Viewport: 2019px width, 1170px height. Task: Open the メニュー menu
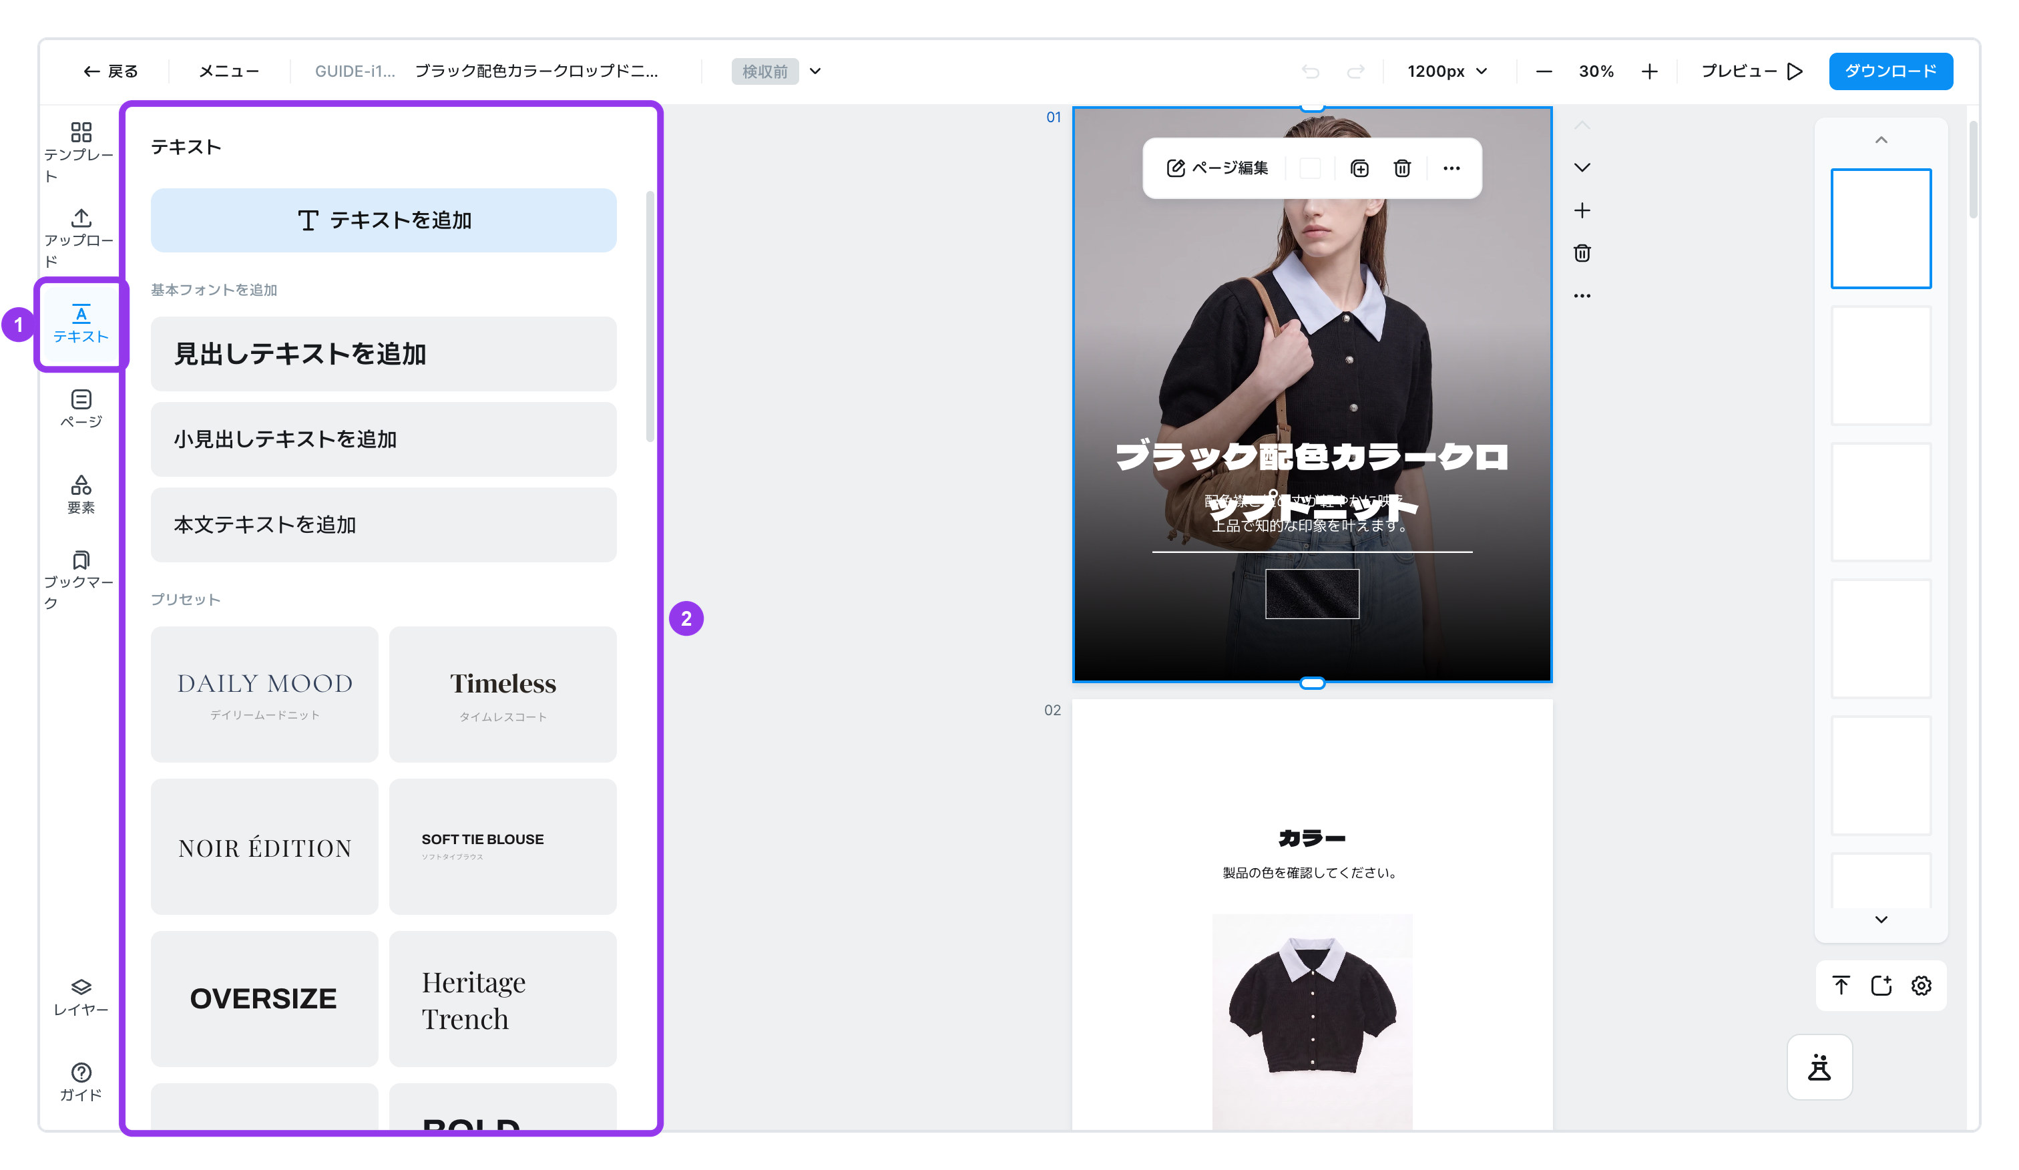click(229, 71)
